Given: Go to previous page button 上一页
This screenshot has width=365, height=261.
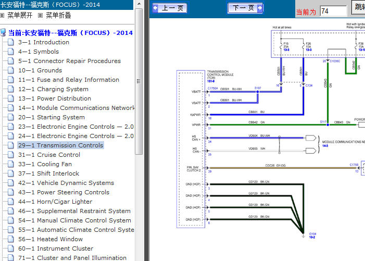Looking at the screenshot, I should tap(170, 8).
